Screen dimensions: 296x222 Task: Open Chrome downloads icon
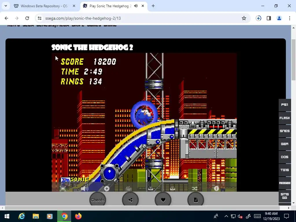point(258,18)
